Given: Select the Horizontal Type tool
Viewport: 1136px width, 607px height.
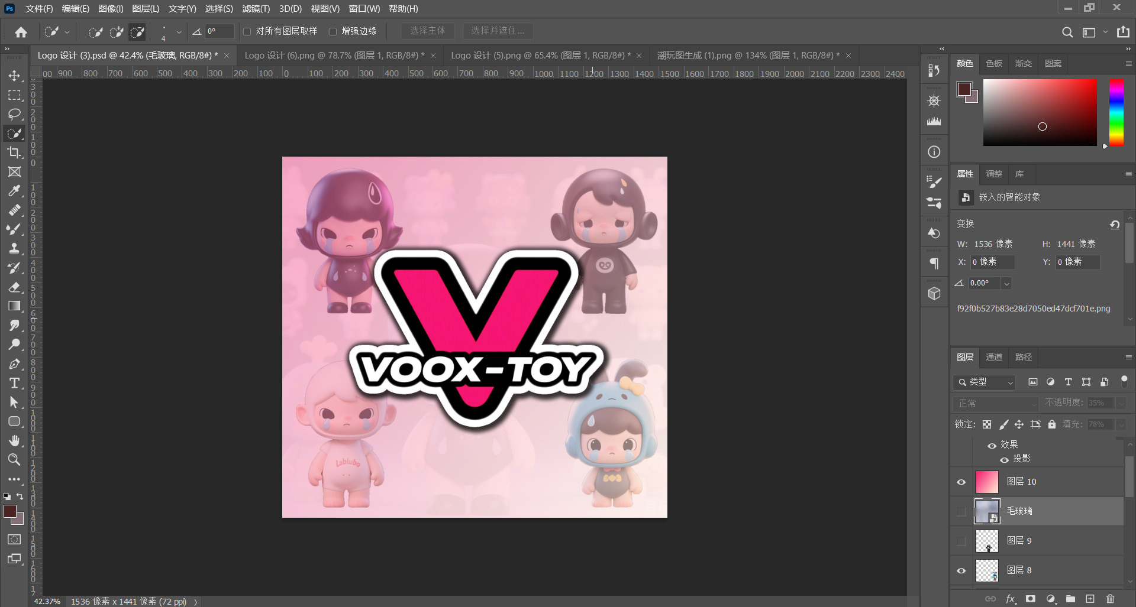Looking at the screenshot, I should click(x=14, y=383).
